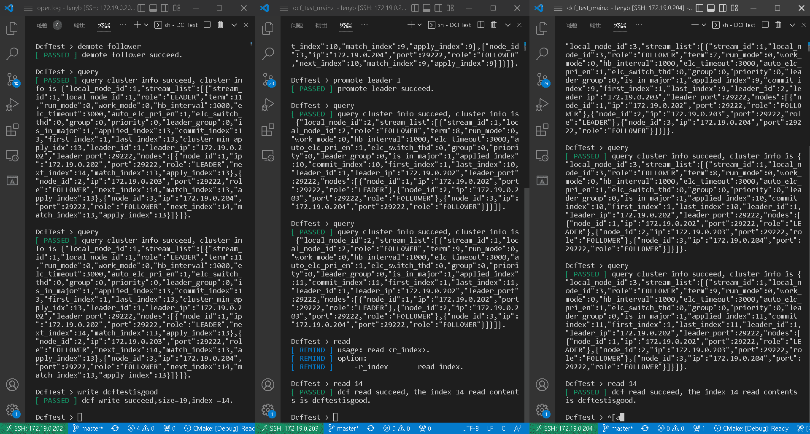Select sh - DCFTest terminal in 172.19.0.204 window
The width and height of the screenshot is (810, 434).
coord(734,25)
